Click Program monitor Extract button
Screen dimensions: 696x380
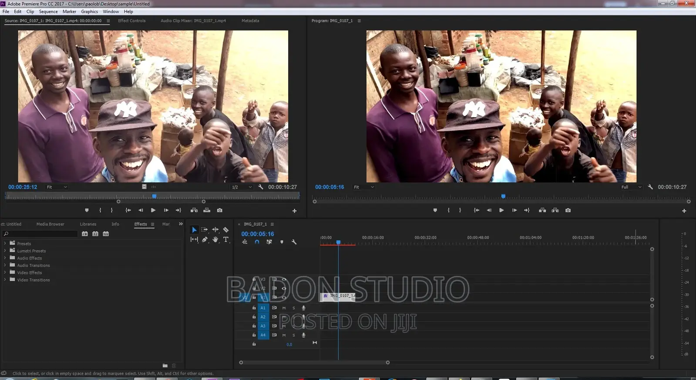pyautogui.click(x=555, y=210)
